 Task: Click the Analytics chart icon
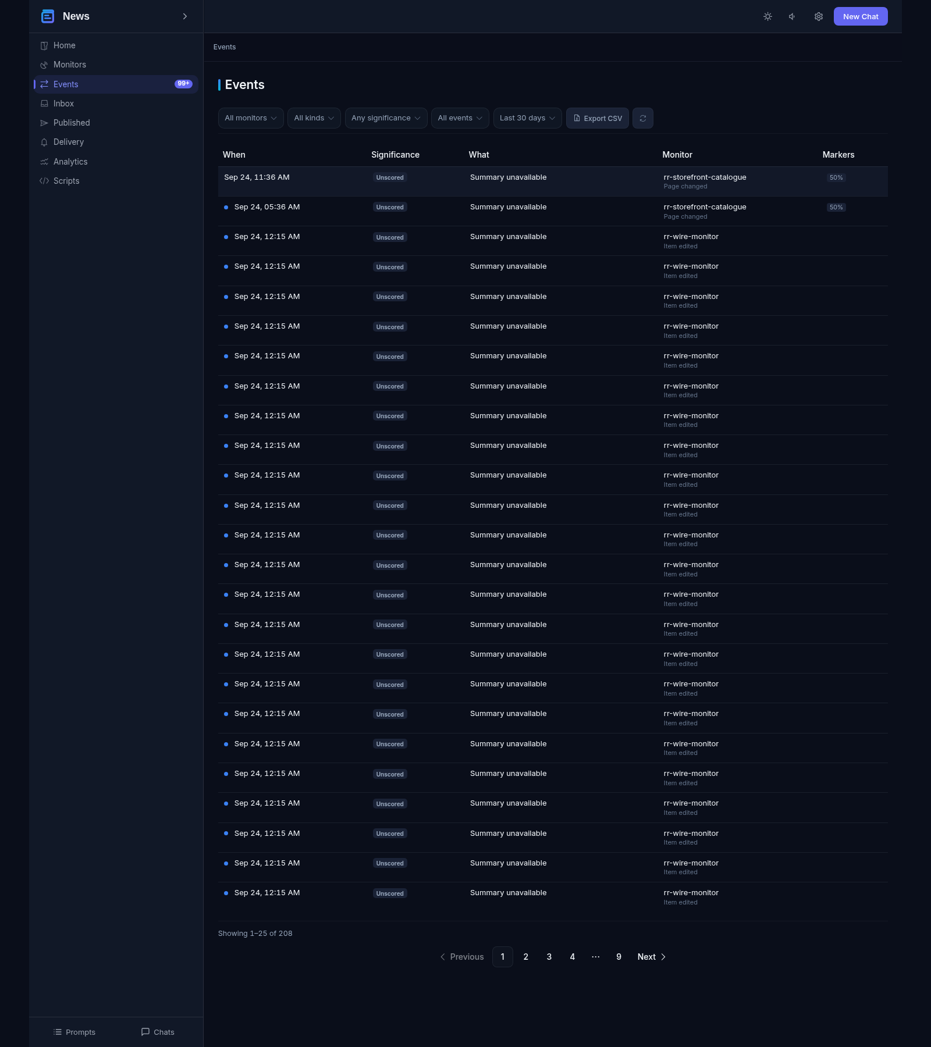(x=44, y=162)
